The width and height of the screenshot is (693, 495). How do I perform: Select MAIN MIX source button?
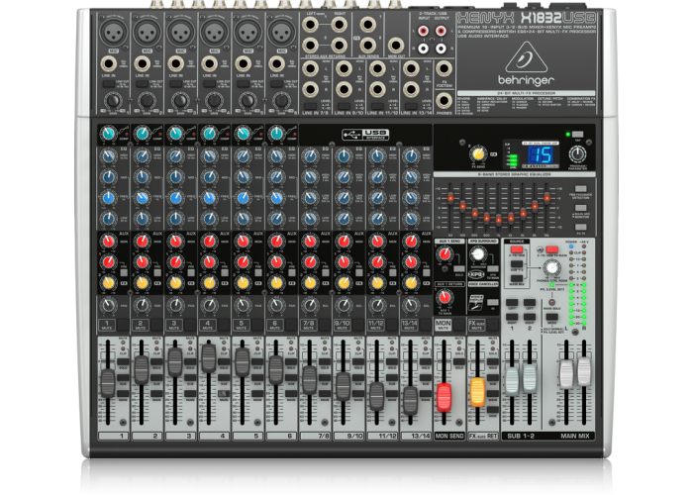517,278
